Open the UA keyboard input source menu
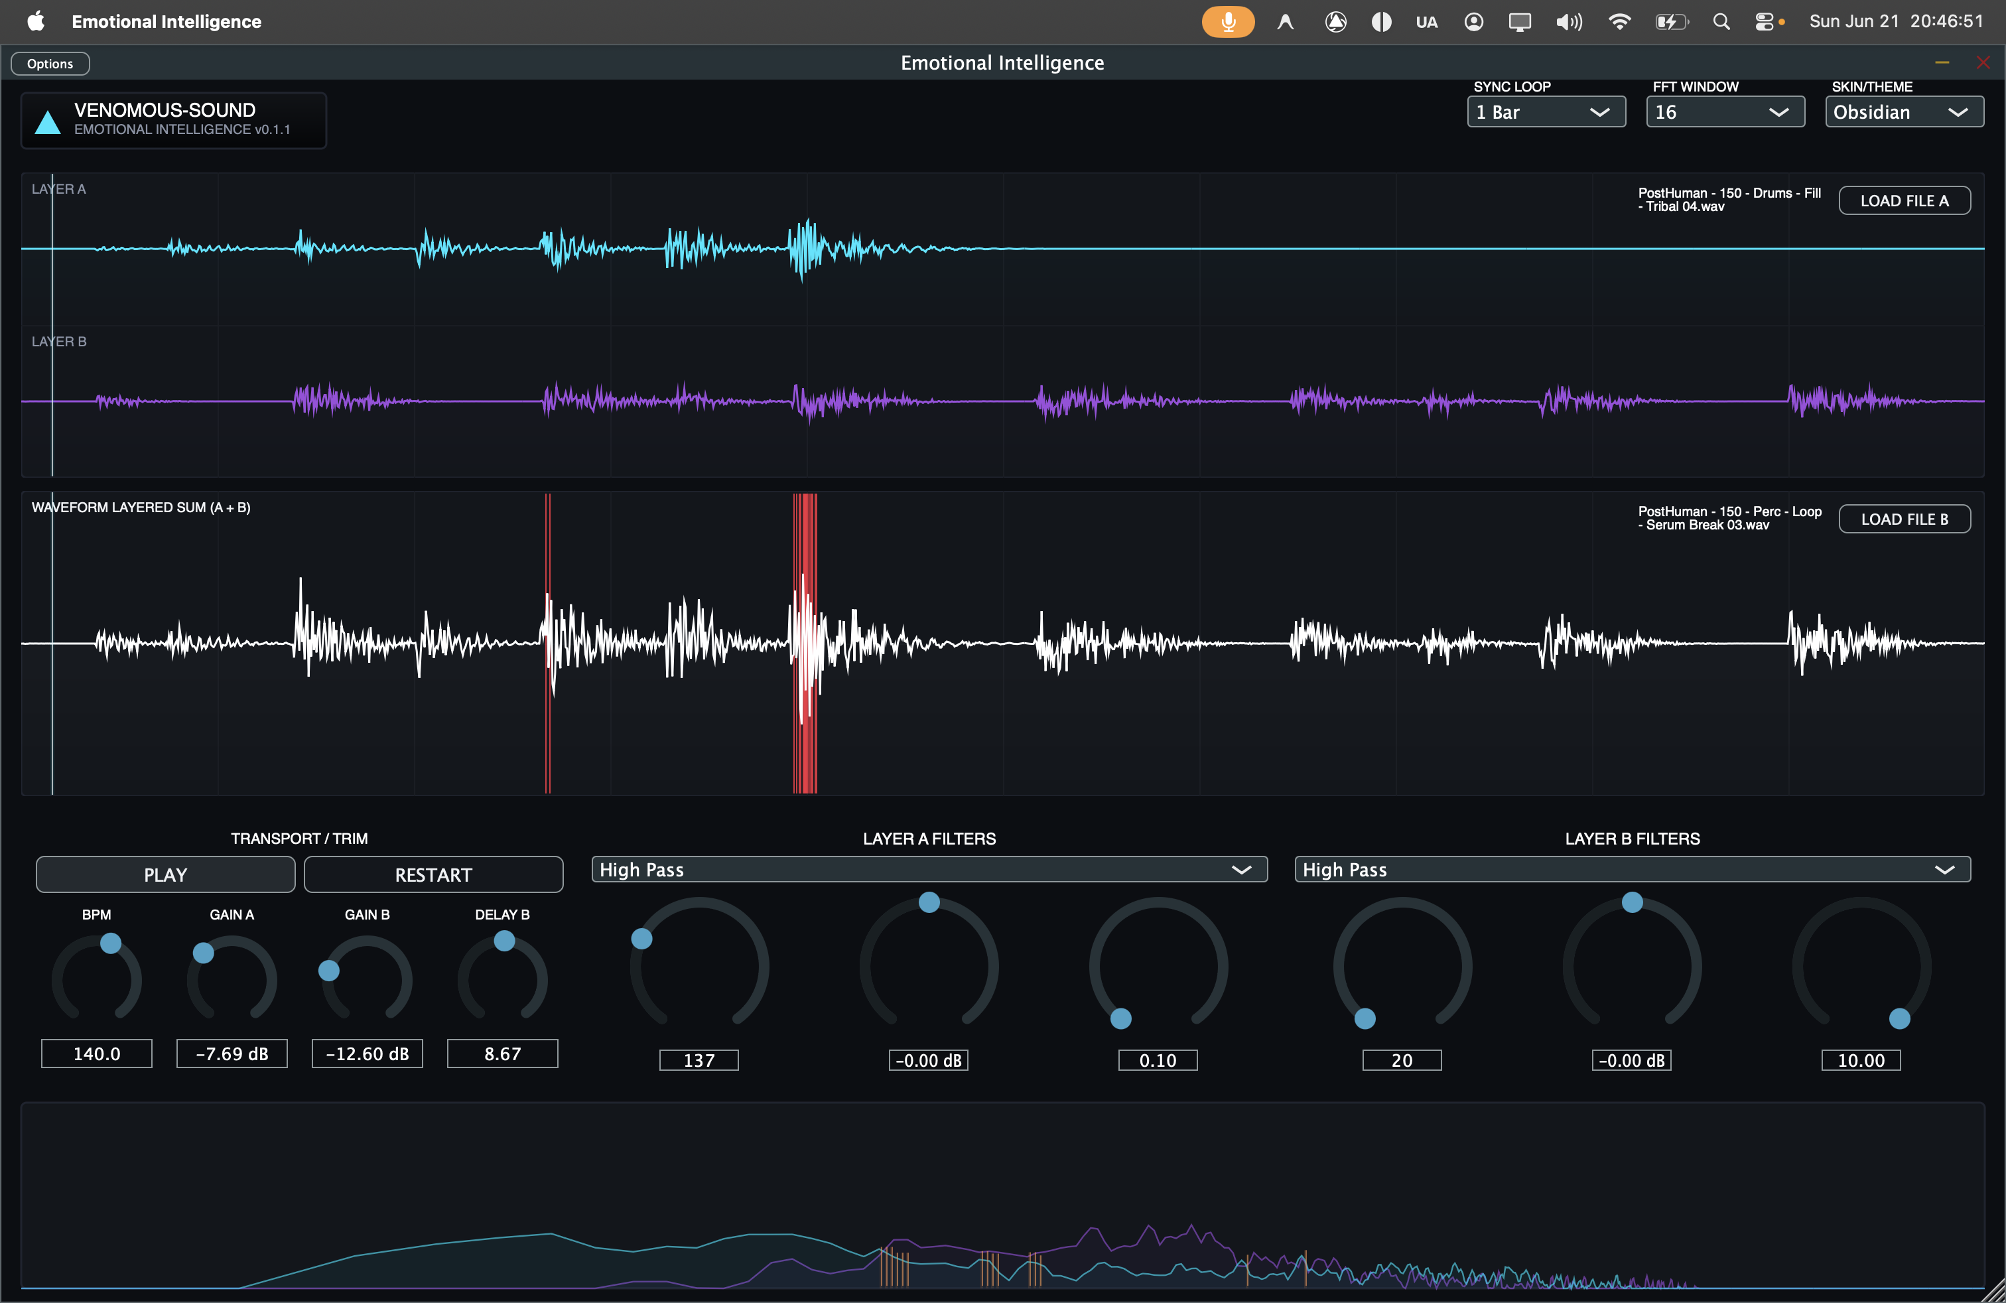This screenshot has width=2006, height=1303. tap(1426, 22)
